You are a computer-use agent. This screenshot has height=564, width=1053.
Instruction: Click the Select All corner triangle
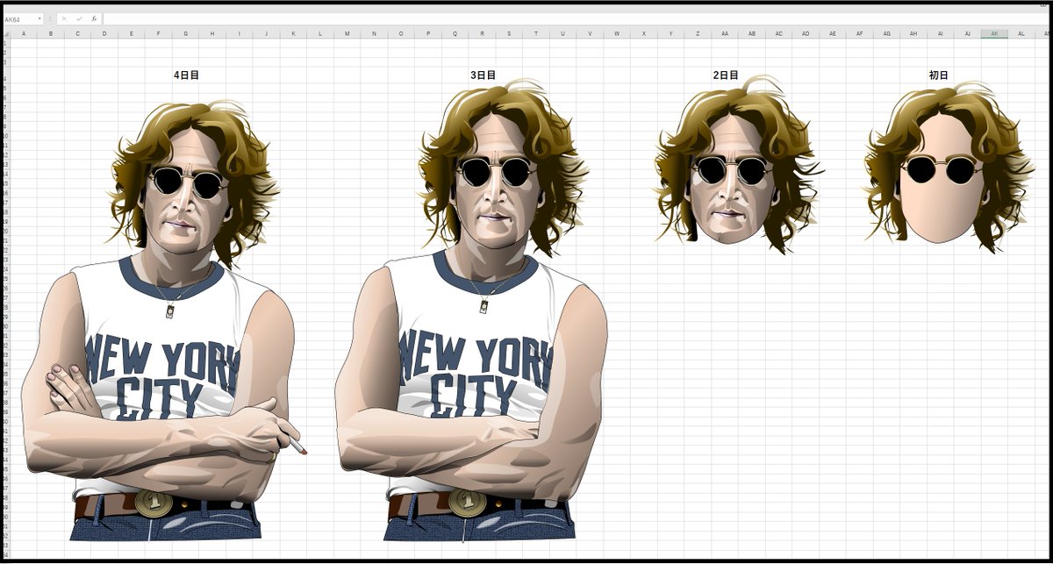point(6,34)
